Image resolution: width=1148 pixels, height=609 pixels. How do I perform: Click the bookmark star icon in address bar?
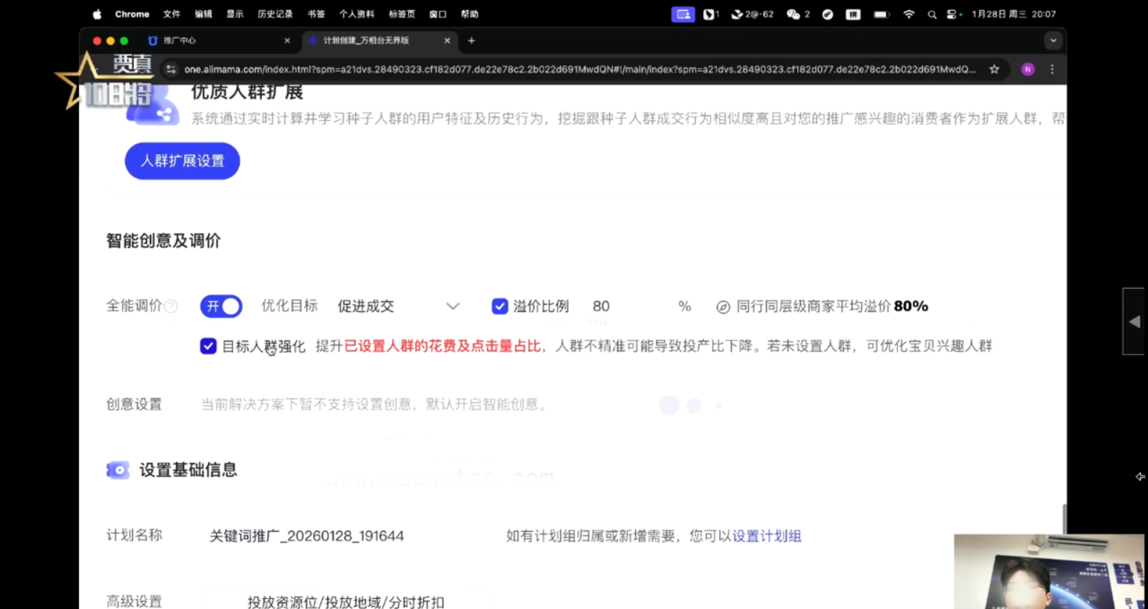click(x=994, y=70)
